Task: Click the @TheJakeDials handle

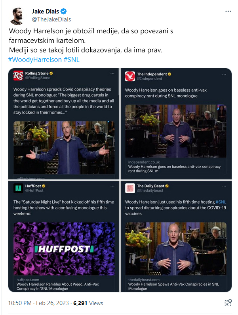Action: [51, 19]
